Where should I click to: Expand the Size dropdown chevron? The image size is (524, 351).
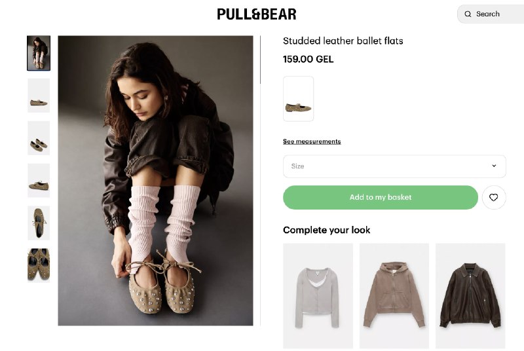(494, 166)
